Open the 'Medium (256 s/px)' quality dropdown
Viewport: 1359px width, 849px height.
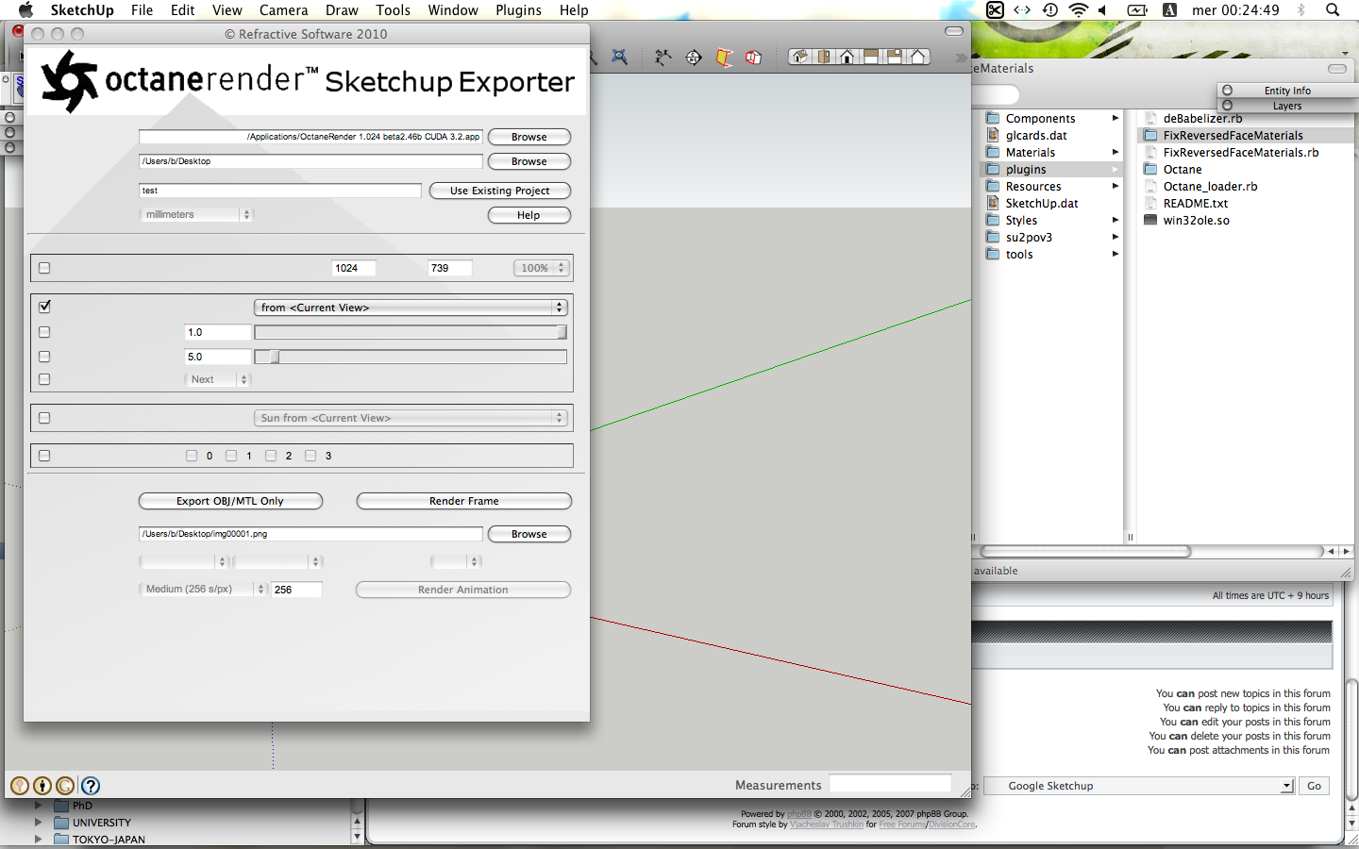point(203,589)
